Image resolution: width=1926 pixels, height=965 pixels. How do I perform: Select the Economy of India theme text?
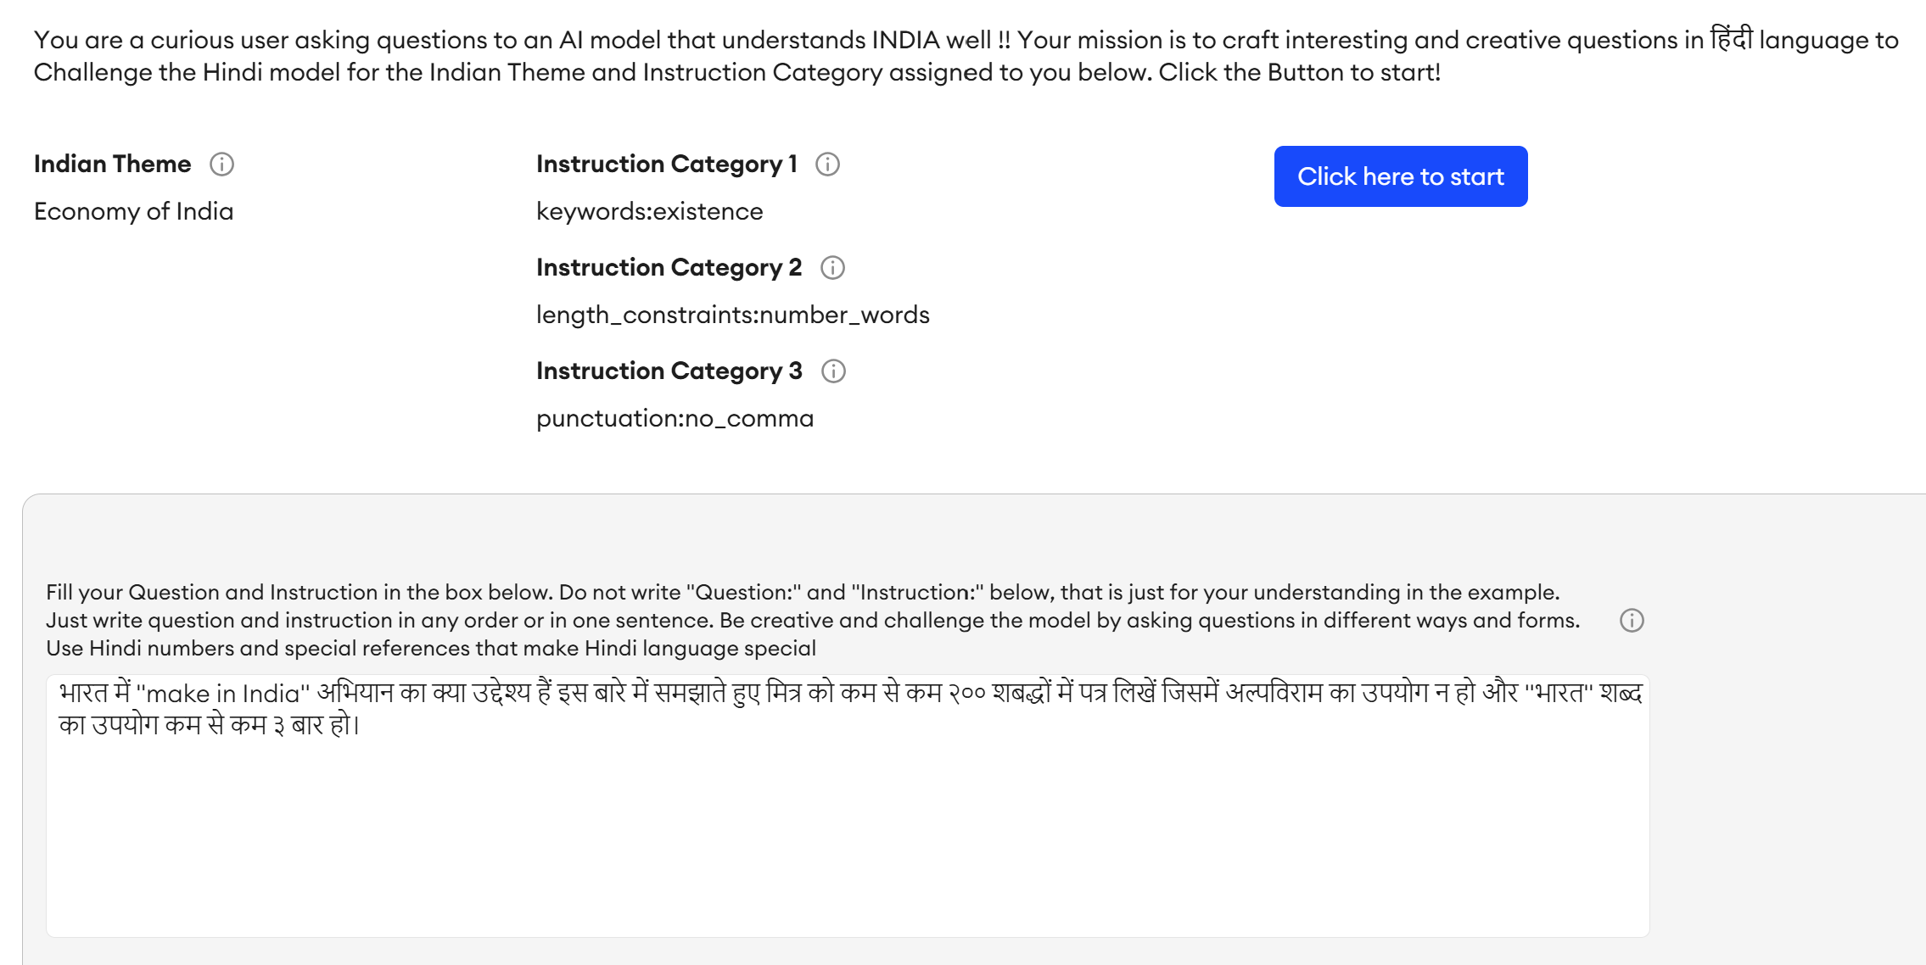[x=133, y=212]
